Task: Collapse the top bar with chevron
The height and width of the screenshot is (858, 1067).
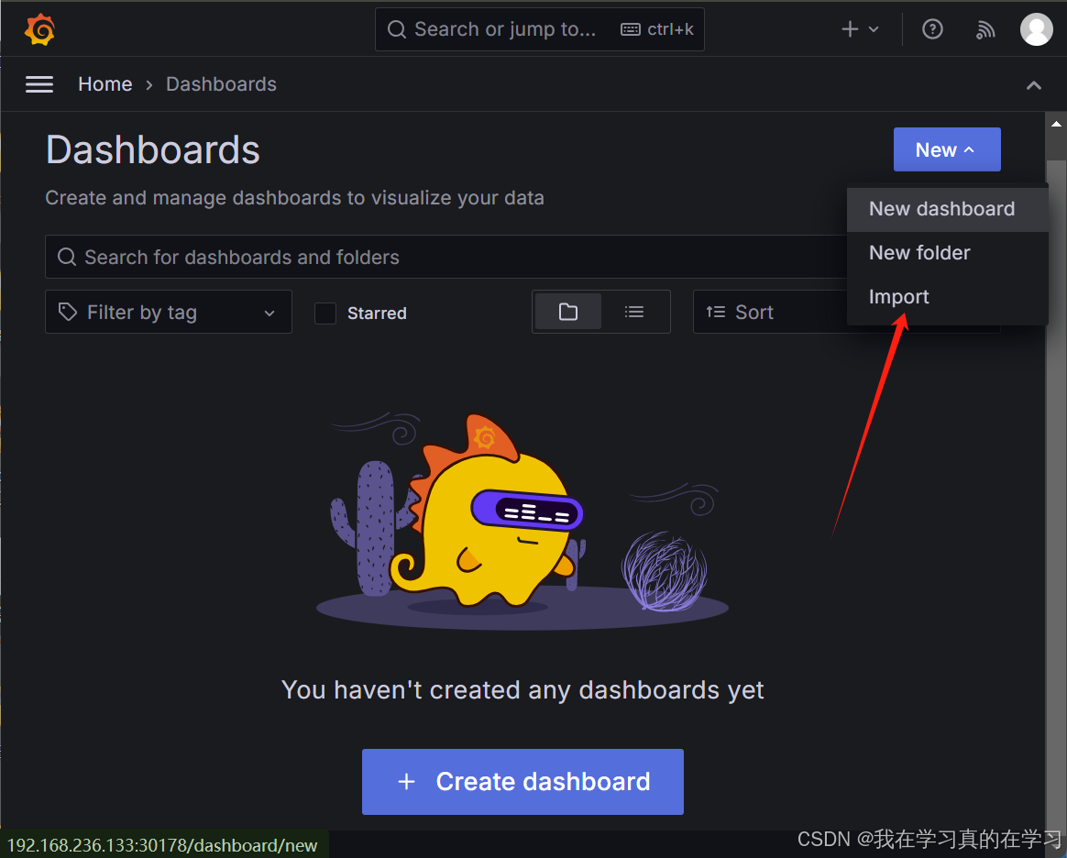Action: (1034, 85)
